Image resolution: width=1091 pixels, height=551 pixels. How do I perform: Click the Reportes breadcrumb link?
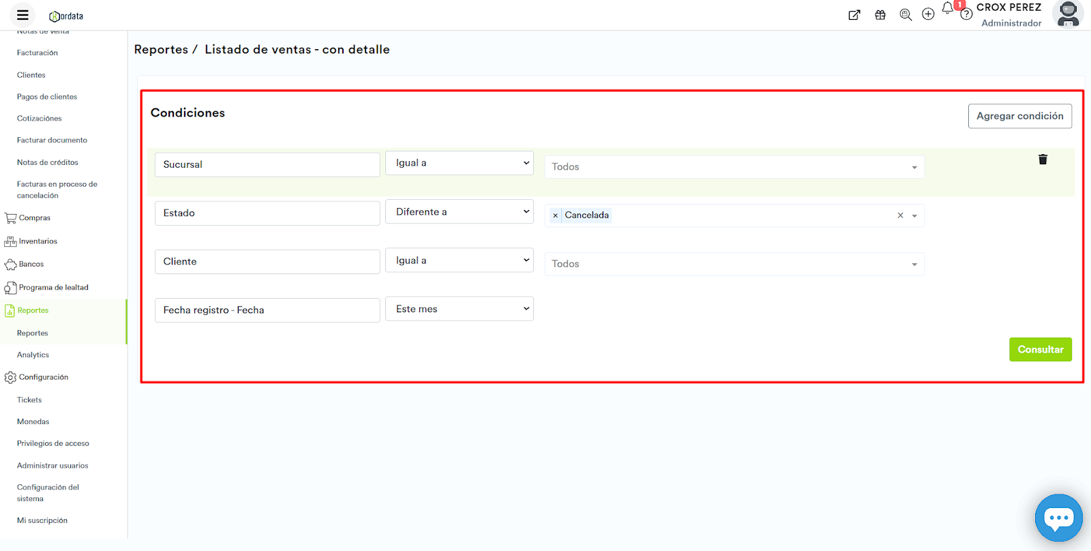(161, 50)
